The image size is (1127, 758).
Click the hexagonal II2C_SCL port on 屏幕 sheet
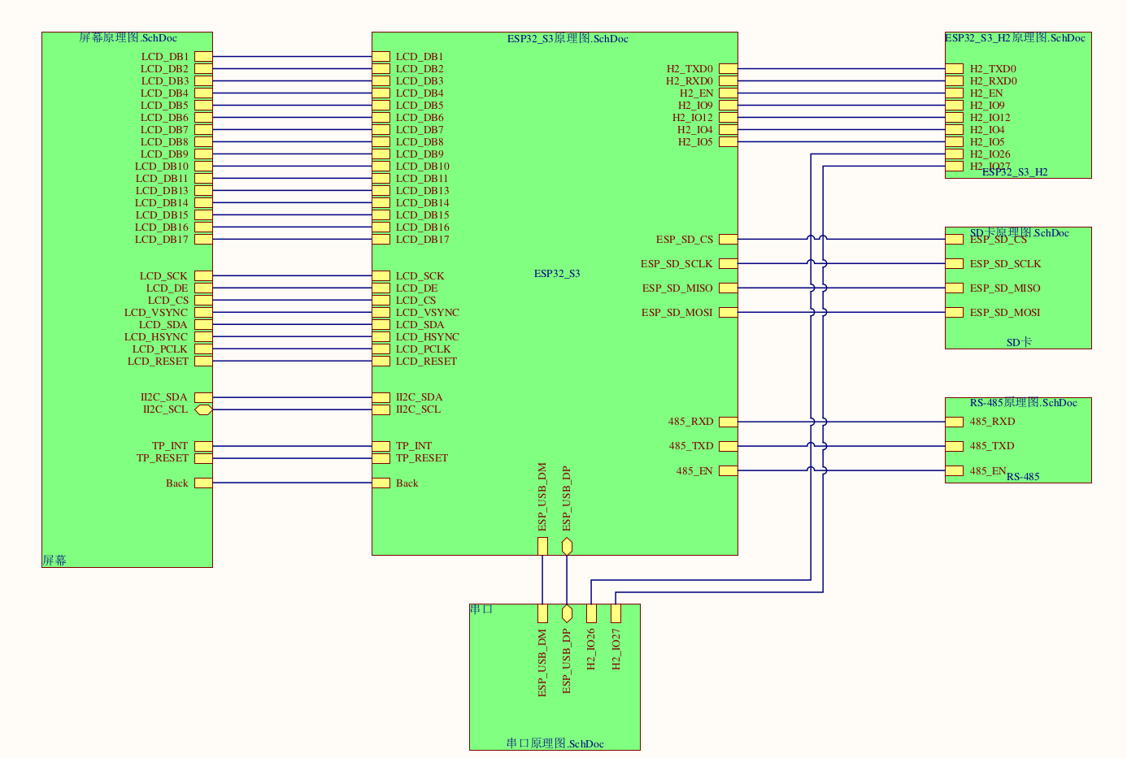(203, 409)
